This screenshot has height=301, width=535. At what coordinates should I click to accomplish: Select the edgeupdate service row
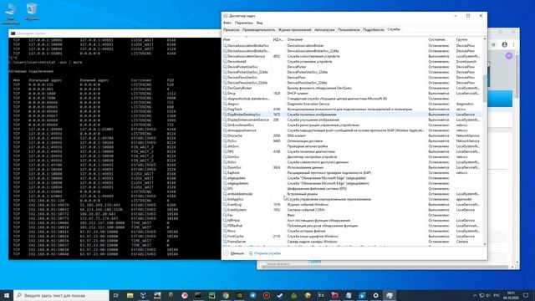point(352,178)
